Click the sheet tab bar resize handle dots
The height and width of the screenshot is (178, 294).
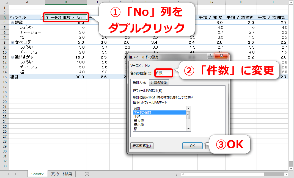(x=177, y=174)
